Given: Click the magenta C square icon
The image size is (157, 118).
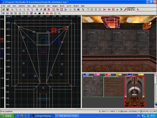Looking at the screenshot, I should point(31,13).
